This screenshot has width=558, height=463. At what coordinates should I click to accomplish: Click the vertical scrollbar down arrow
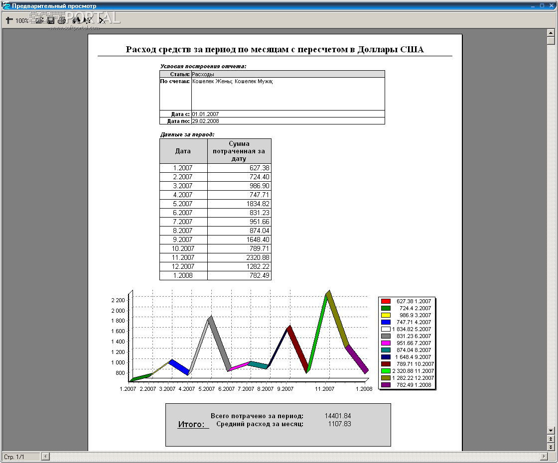coord(551,430)
